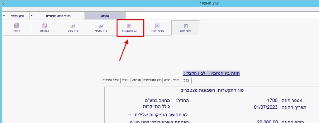Switch to the כללי tab

click(186, 80)
